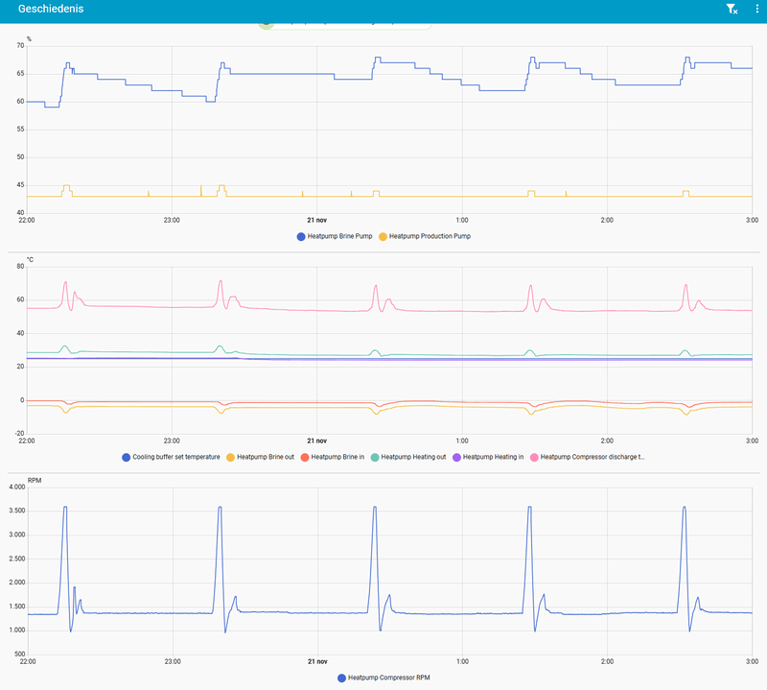Click the Heatpump Compressor RPM legend label
The width and height of the screenshot is (767, 690).
pos(389,677)
